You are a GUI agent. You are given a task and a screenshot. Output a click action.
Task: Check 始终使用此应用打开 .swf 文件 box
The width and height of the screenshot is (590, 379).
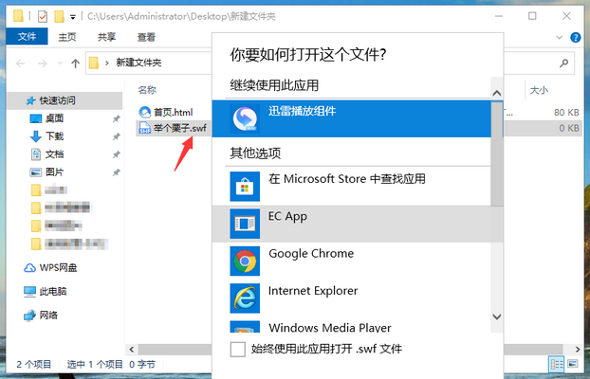(238, 350)
